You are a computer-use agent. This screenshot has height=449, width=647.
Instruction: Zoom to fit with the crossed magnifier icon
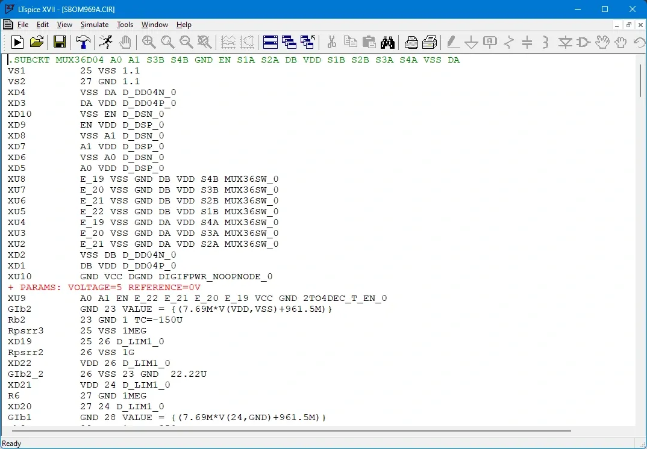pos(204,42)
